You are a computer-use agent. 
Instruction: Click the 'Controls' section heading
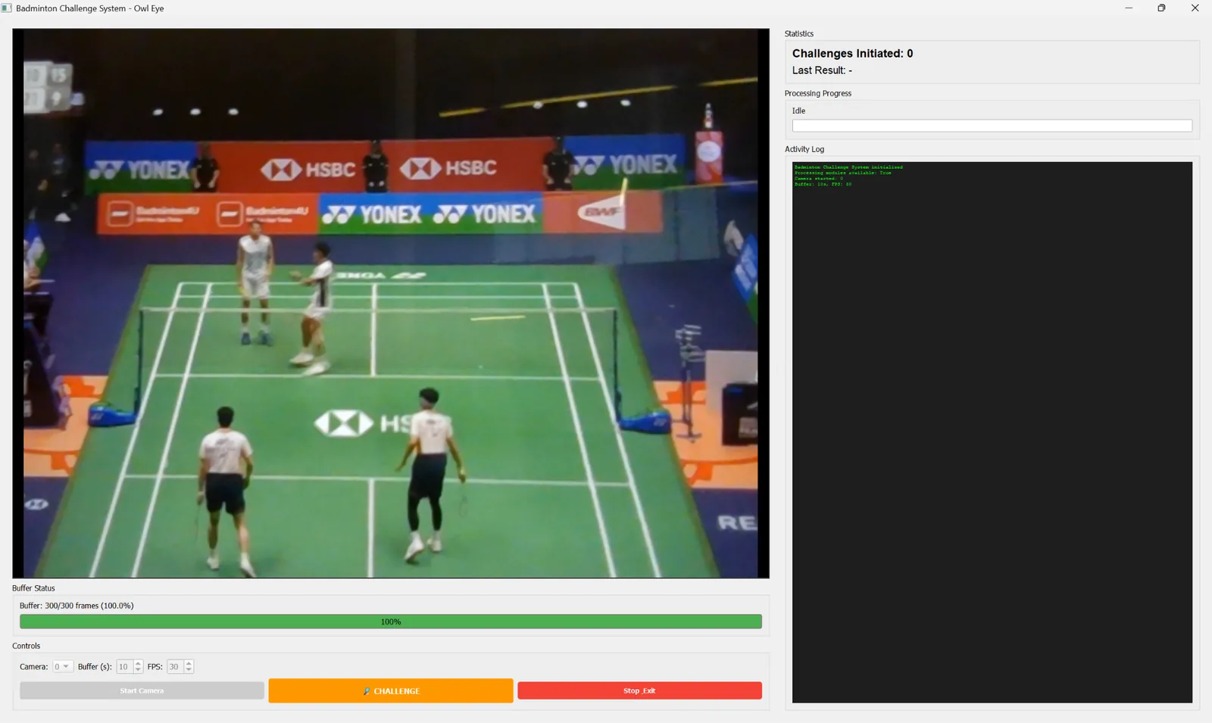27,646
